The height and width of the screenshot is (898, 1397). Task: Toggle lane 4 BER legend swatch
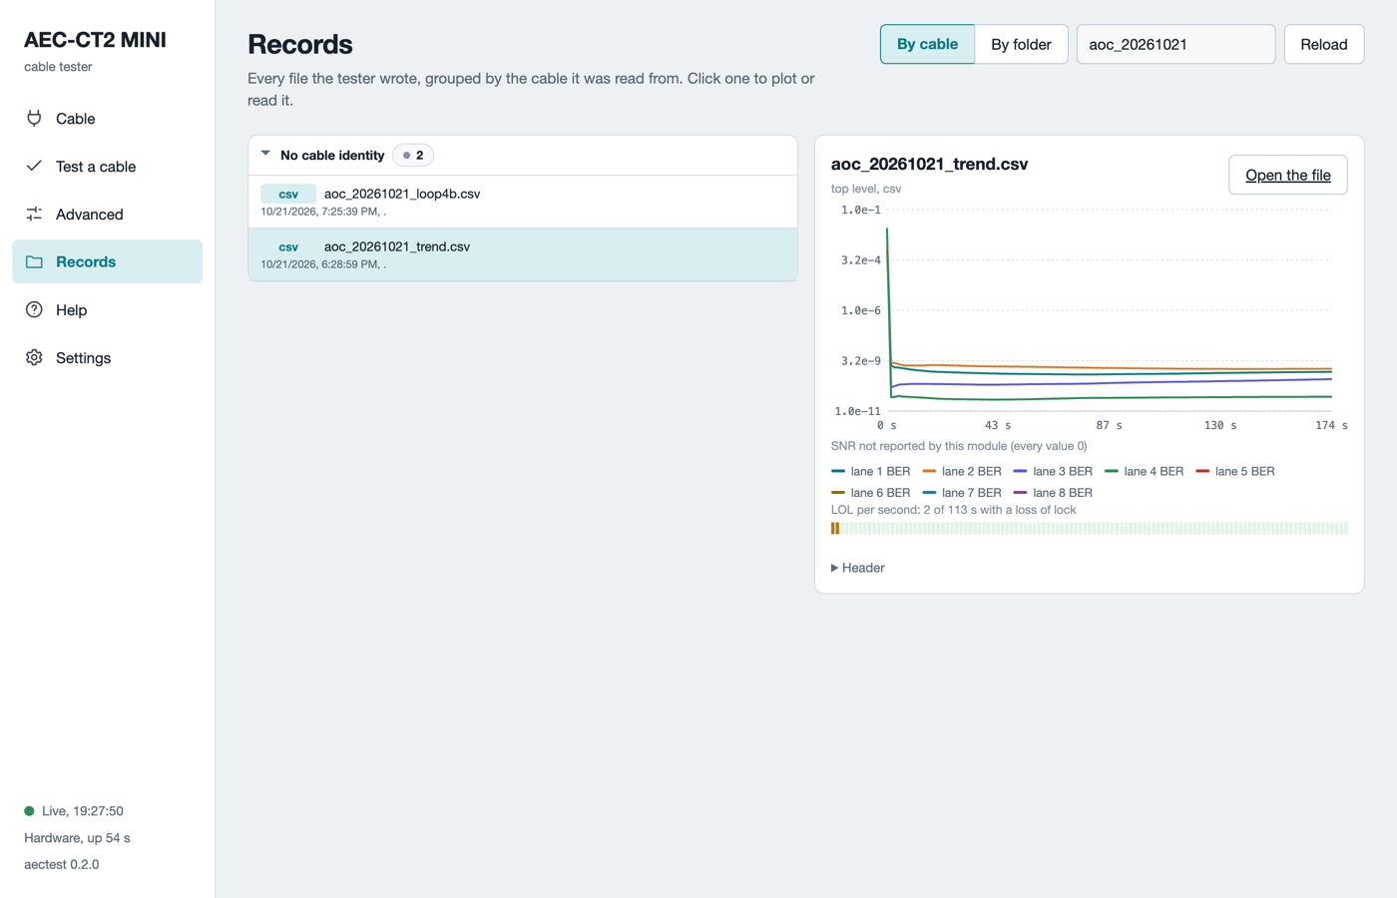pos(1111,471)
